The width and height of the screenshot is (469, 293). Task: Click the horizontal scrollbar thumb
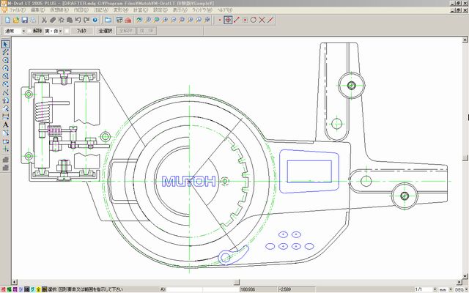(x=237, y=282)
